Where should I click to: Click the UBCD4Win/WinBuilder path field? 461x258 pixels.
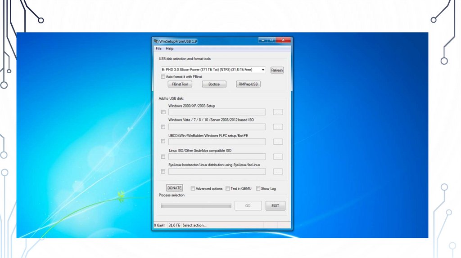[217, 142]
